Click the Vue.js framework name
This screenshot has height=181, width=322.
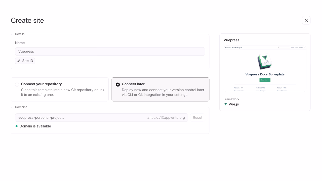pyautogui.click(x=234, y=104)
